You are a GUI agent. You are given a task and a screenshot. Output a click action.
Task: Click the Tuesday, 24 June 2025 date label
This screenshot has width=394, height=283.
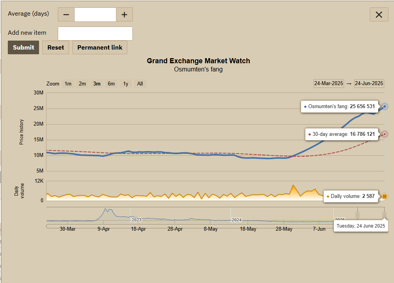(x=361, y=226)
